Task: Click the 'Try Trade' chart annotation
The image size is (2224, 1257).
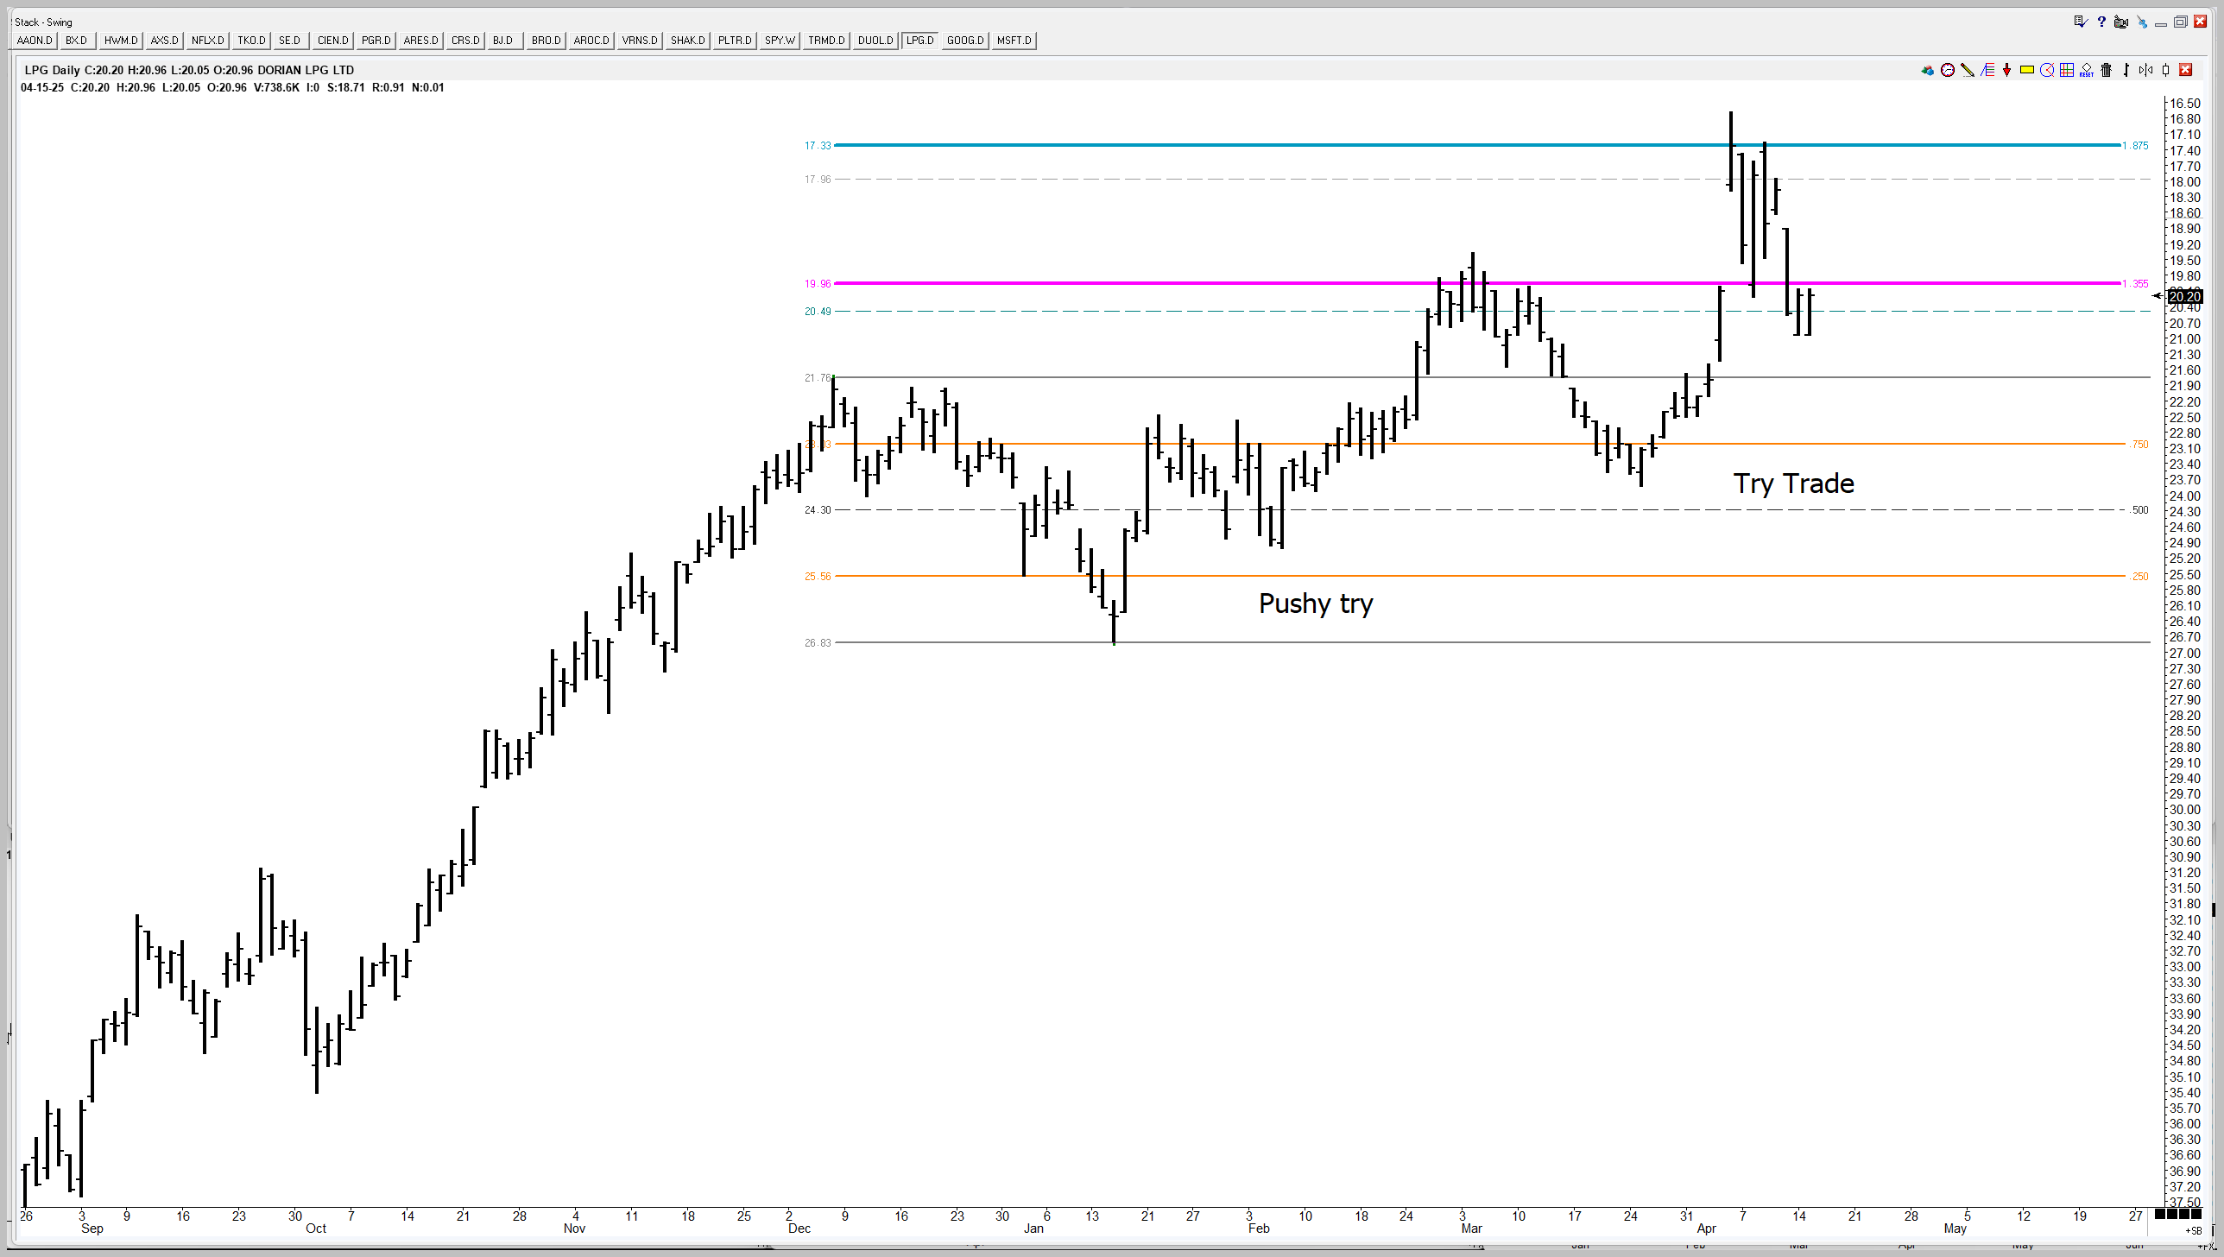Action: coord(1793,483)
